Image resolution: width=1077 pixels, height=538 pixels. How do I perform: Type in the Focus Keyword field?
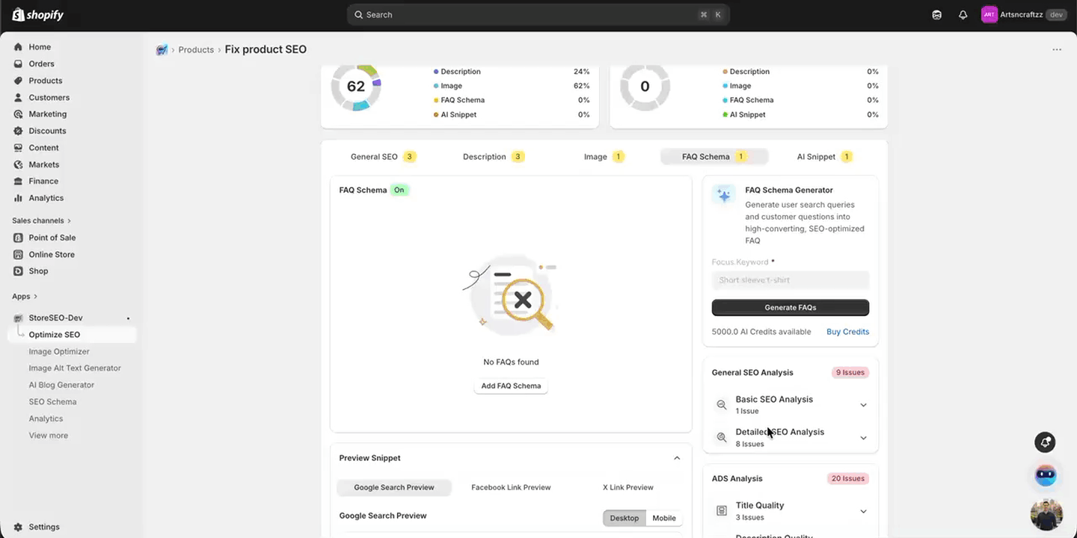pyautogui.click(x=790, y=279)
